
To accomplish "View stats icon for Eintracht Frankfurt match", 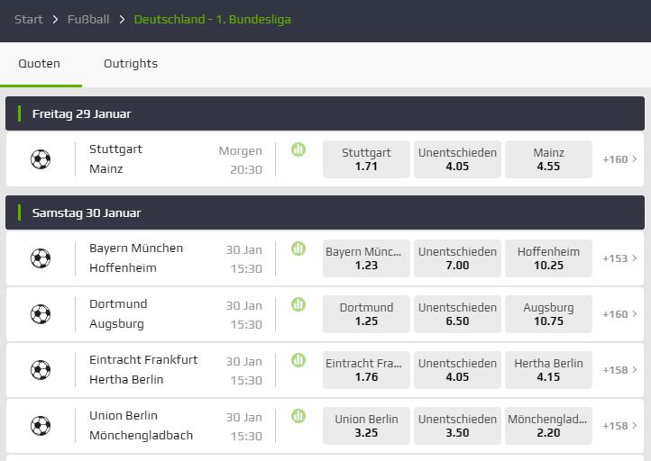I will coord(298,360).
